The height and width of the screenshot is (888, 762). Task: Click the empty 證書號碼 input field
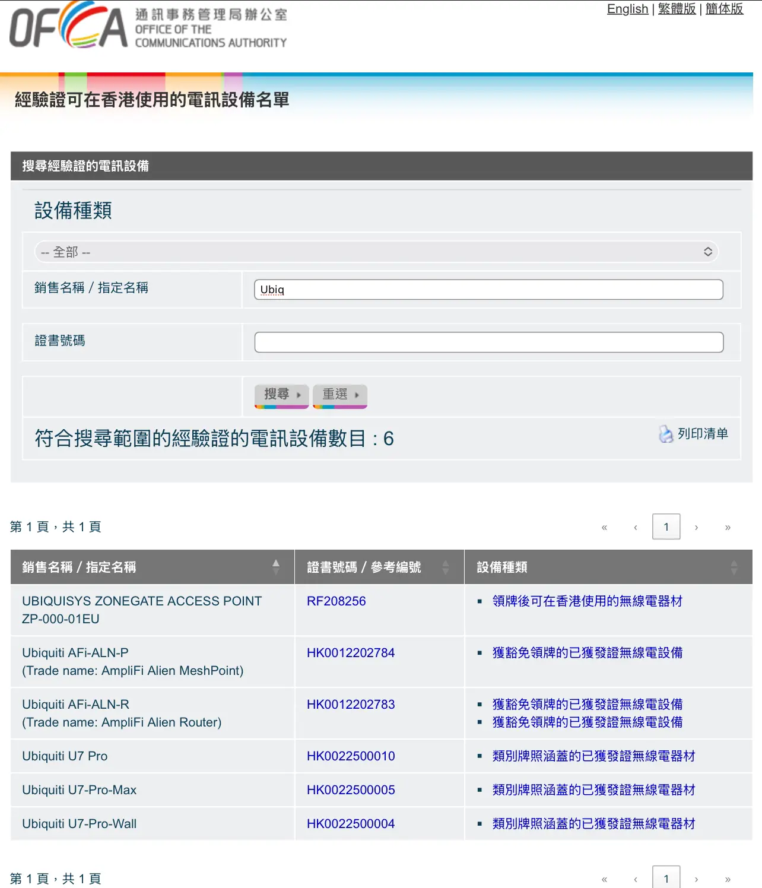click(488, 342)
